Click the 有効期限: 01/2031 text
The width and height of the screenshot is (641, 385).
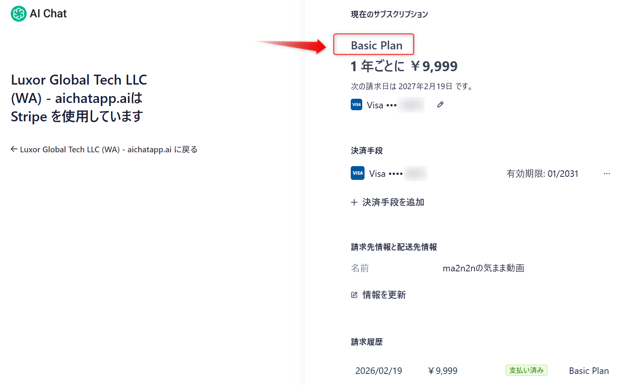(542, 173)
